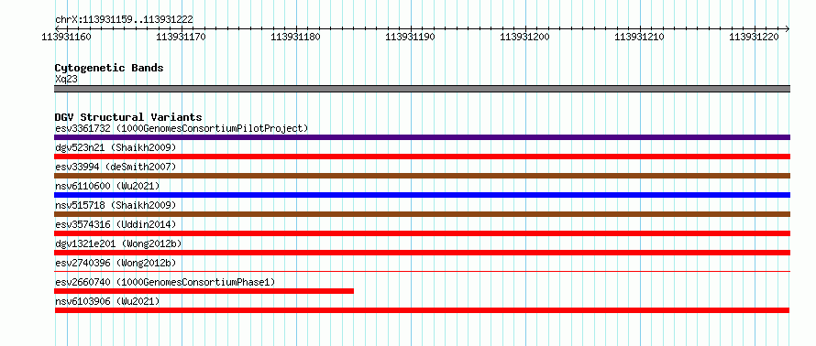Open the esv3361732 (1000GenomesConsortiumPilotProject) label
Viewport: 816px width, 346px height.
182,128
